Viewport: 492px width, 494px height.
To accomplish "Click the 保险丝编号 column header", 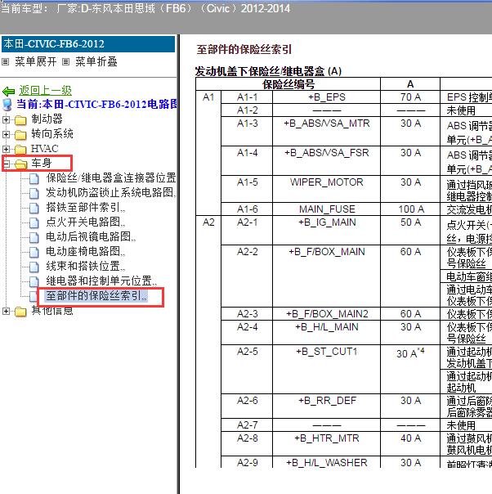I will [288, 84].
